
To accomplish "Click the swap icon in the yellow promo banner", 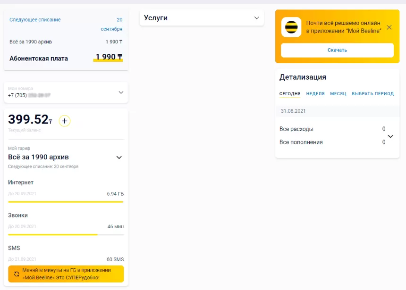I will (17, 273).
